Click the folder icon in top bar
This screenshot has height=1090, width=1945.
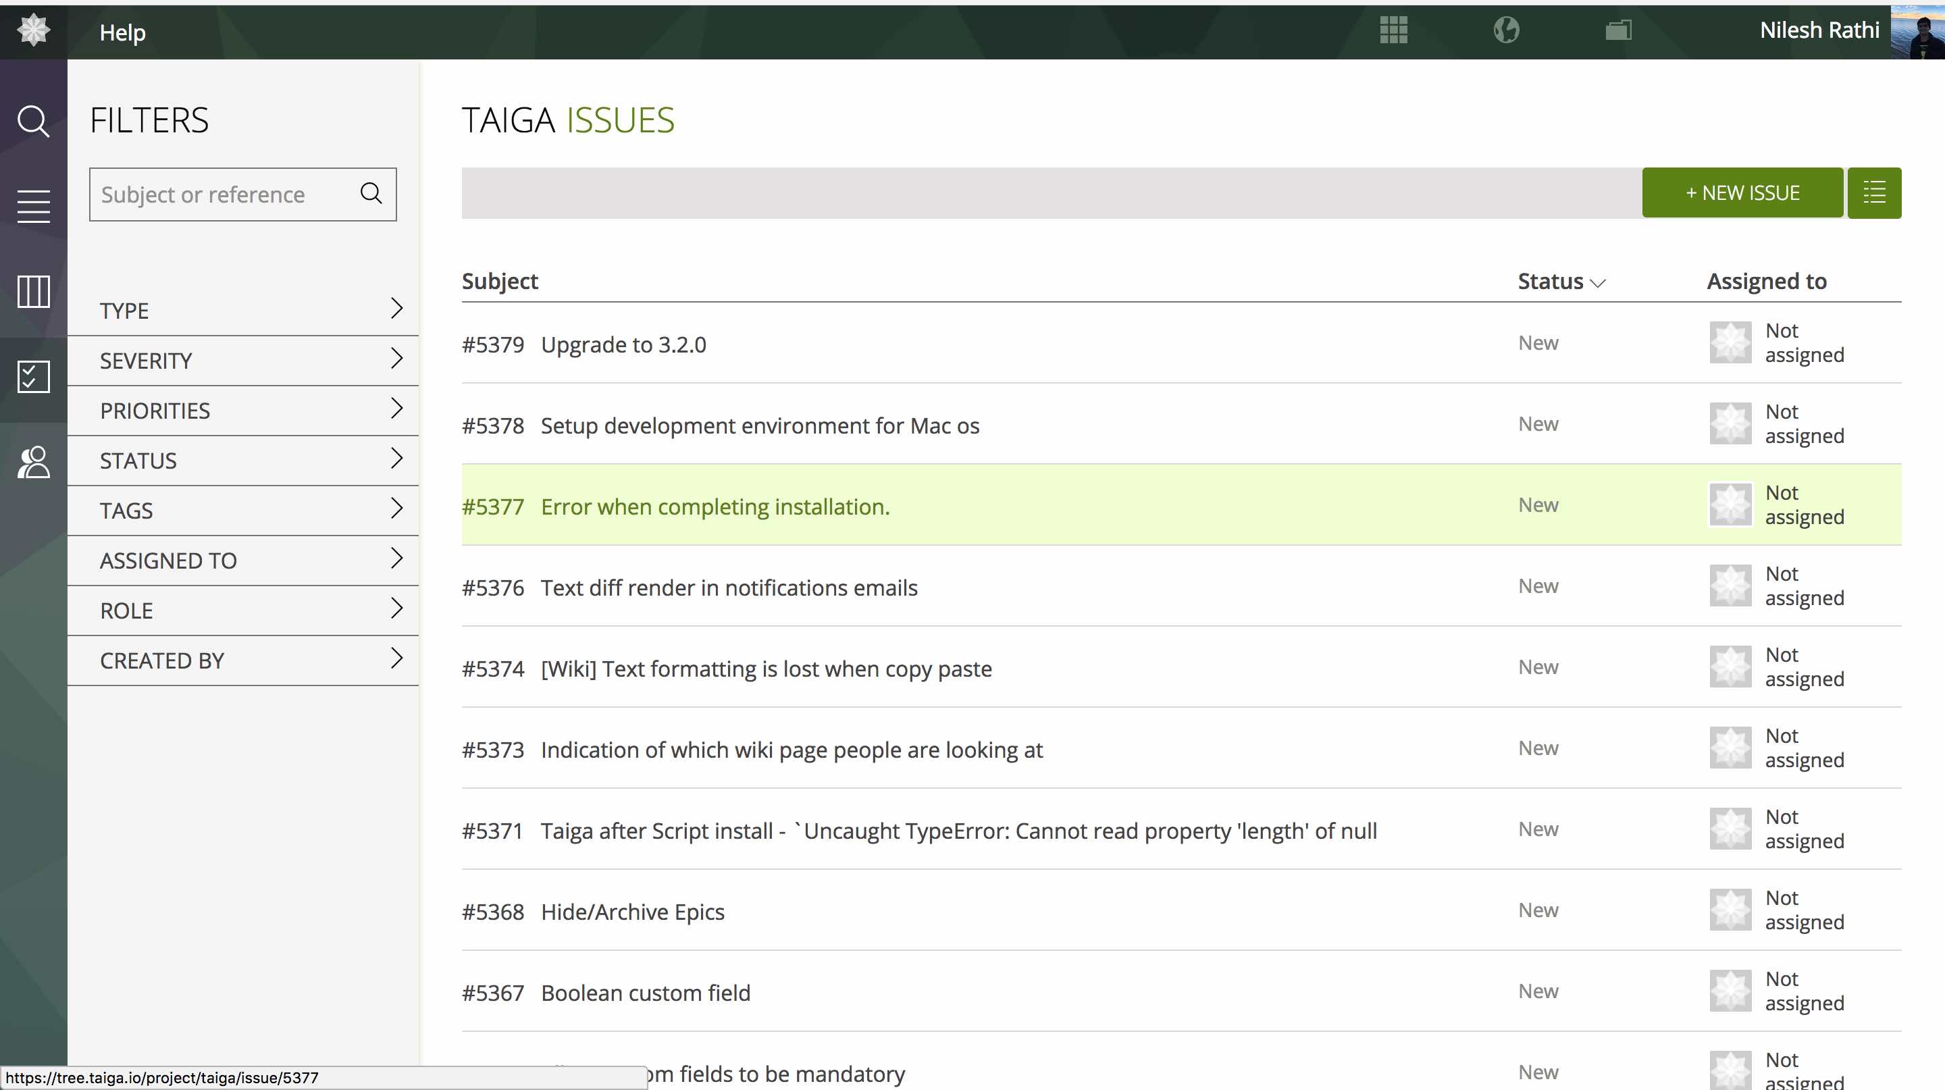[1618, 30]
